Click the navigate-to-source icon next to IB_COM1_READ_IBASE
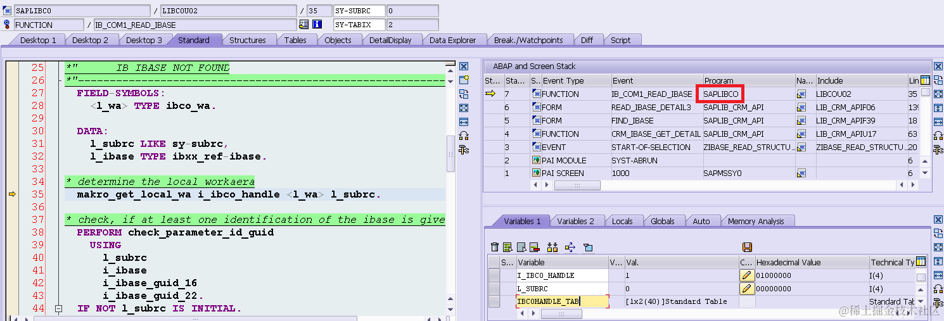This screenshot has width=944, height=321. click(304, 25)
